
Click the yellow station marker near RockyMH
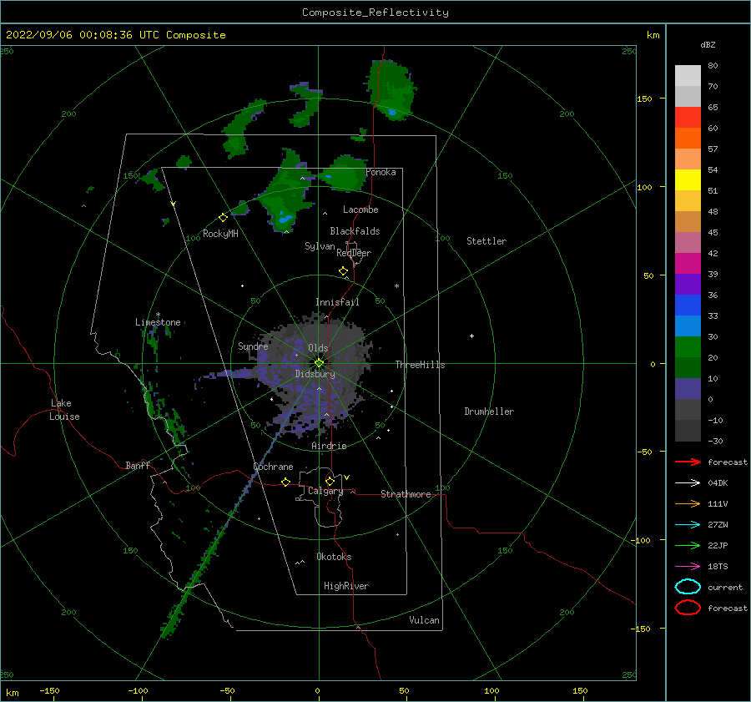(223, 218)
